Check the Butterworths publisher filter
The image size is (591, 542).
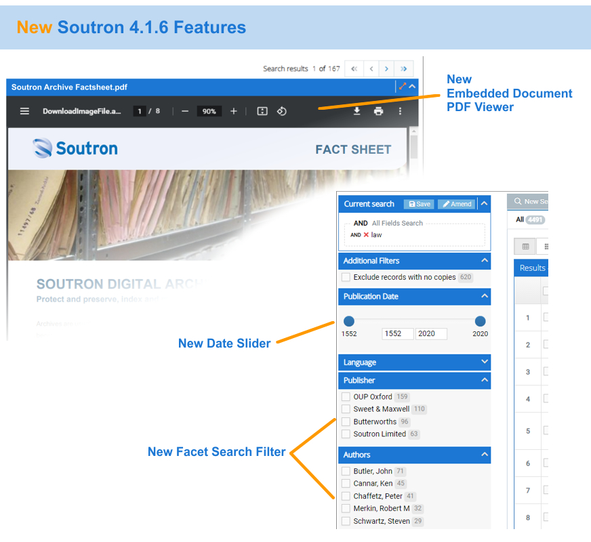346,421
